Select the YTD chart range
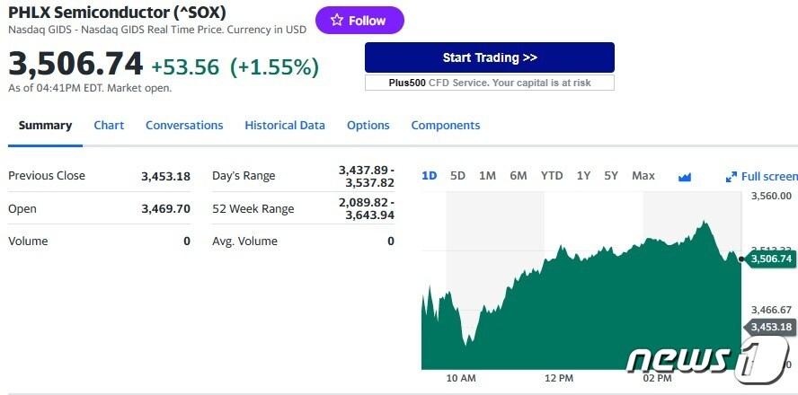Image resolution: width=798 pixels, height=395 pixels. [x=552, y=176]
